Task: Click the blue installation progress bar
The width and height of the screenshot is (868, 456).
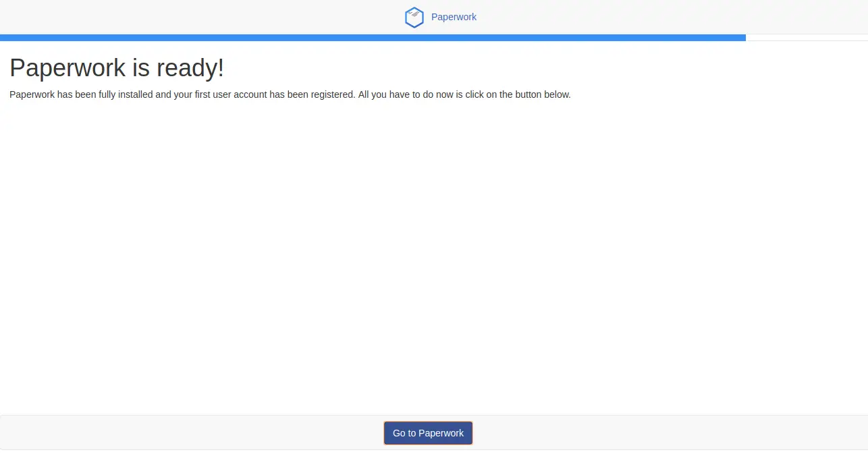Action: (x=373, y=38)
